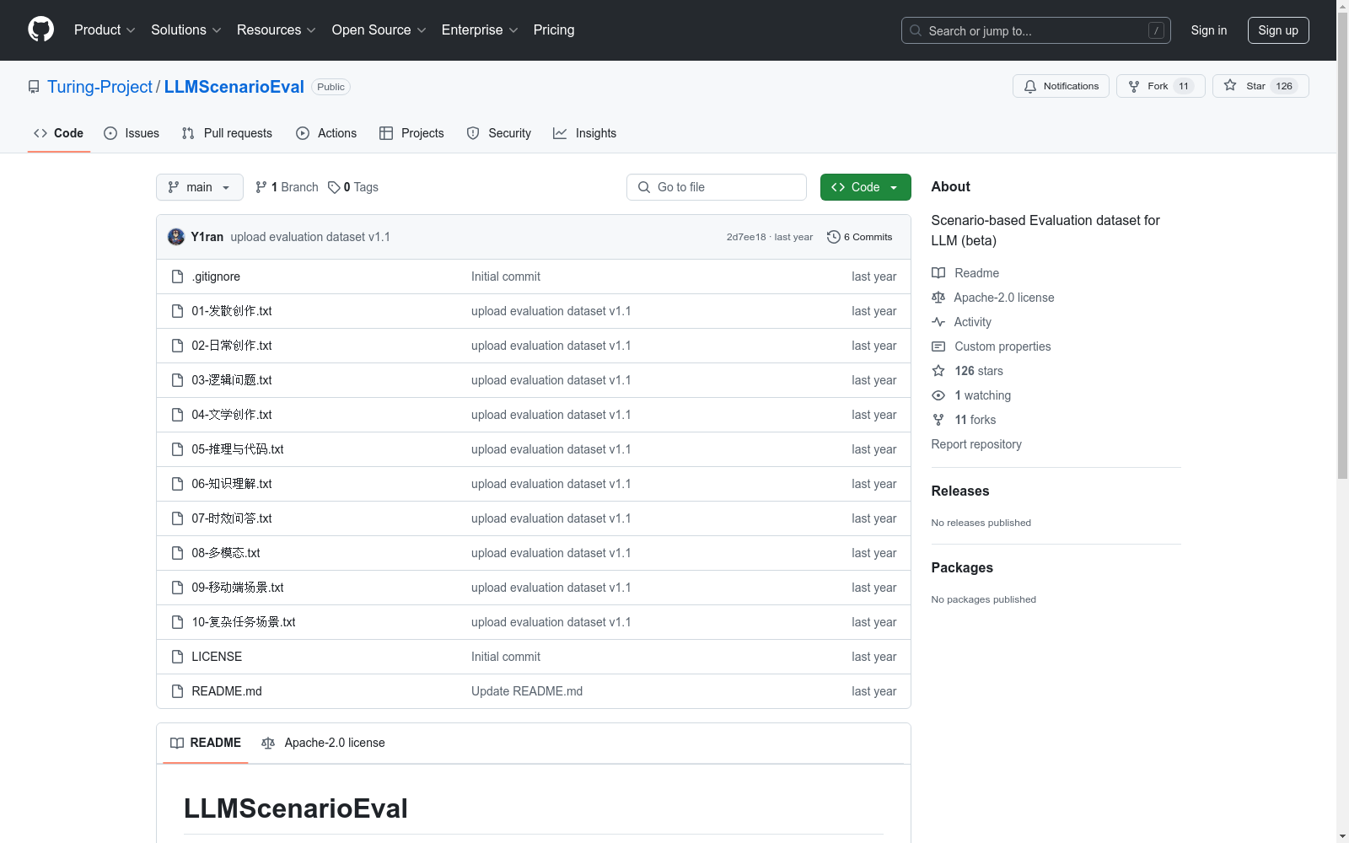Open the file 10-复杂任务场景.txt
The height and width of the screenshot is (843, 1349).
(x=244, y=622)
